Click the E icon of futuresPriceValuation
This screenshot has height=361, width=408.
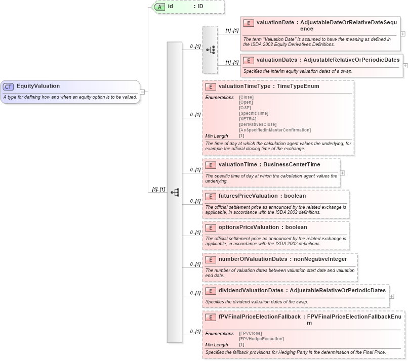211,197
